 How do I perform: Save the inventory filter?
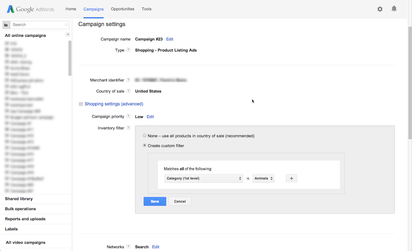point(155,201)
